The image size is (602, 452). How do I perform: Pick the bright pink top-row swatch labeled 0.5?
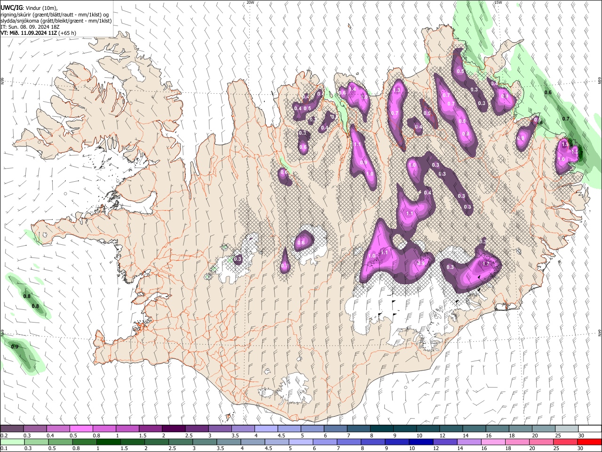click(81, 429)
